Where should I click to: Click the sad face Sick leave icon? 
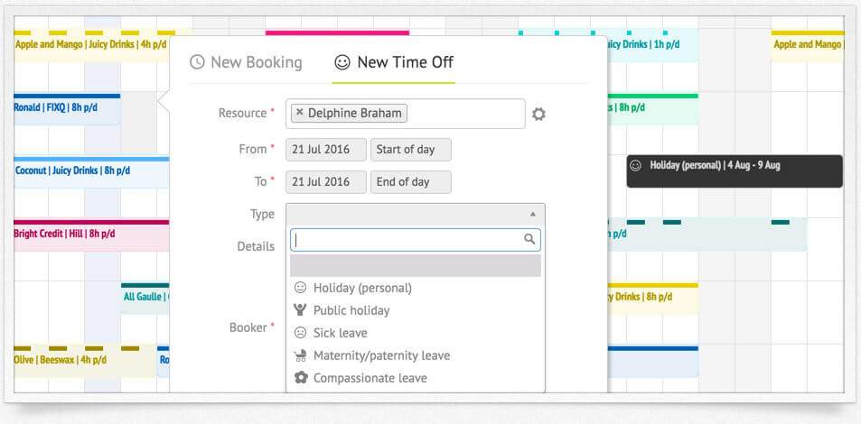(300, 332)
